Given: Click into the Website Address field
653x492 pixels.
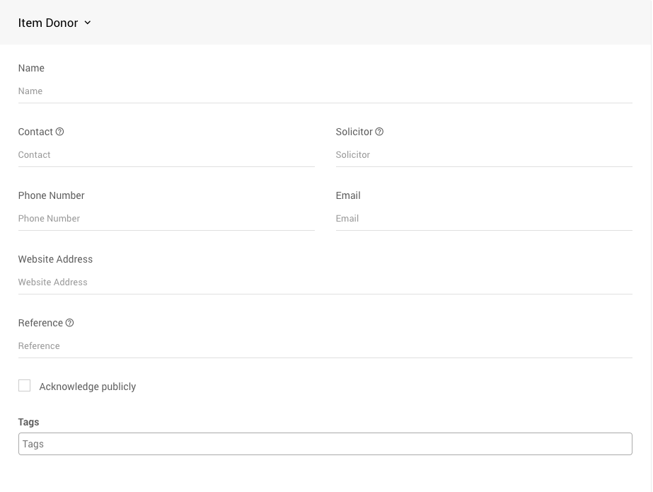Looking at the screenshot, I should pos(325,282).
